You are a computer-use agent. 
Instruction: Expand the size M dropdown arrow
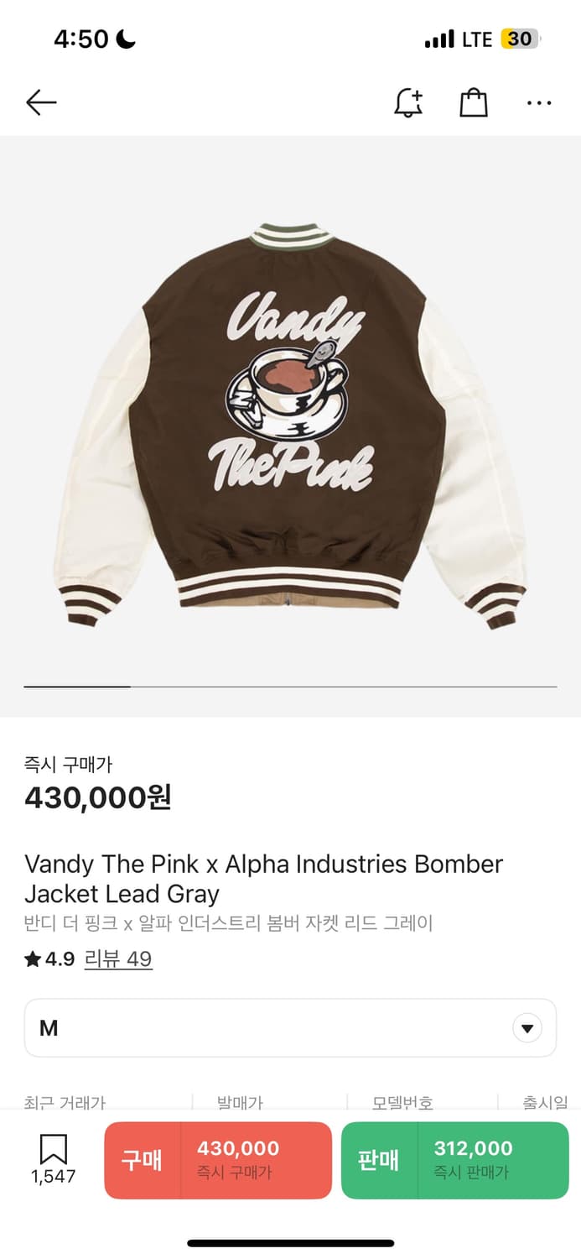tap(527, 1028)
